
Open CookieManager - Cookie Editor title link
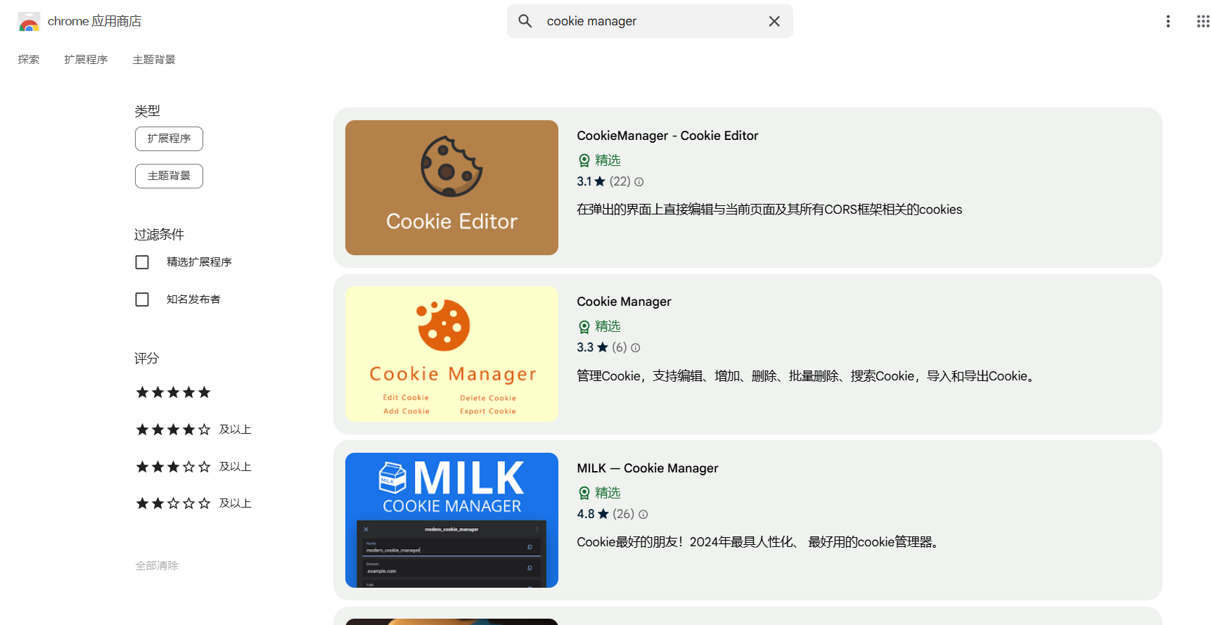(x=667, y=136)
